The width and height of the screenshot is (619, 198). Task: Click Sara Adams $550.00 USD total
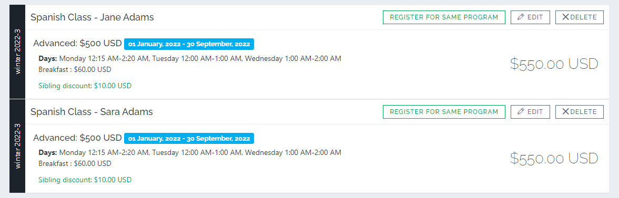554,159
